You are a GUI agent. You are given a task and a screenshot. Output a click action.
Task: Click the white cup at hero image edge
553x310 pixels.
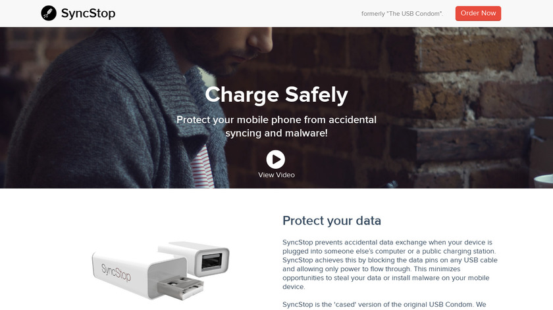544,182
